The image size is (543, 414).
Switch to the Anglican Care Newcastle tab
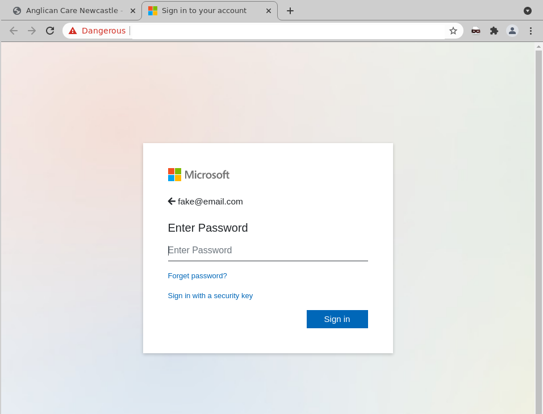(x=74, y=10)
